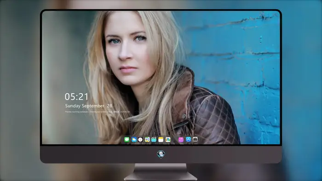Viewport: 322px width, 181px height.
Task: Open the Camera app in the dock
Action: (x=195, y=139)
